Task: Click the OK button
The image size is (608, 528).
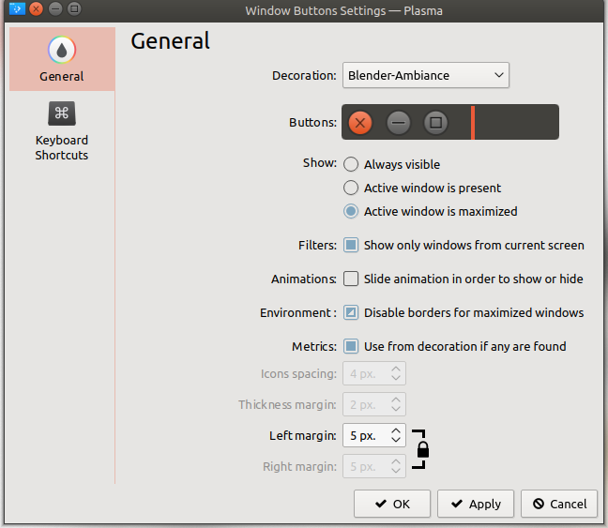Action: click(392, 504)
